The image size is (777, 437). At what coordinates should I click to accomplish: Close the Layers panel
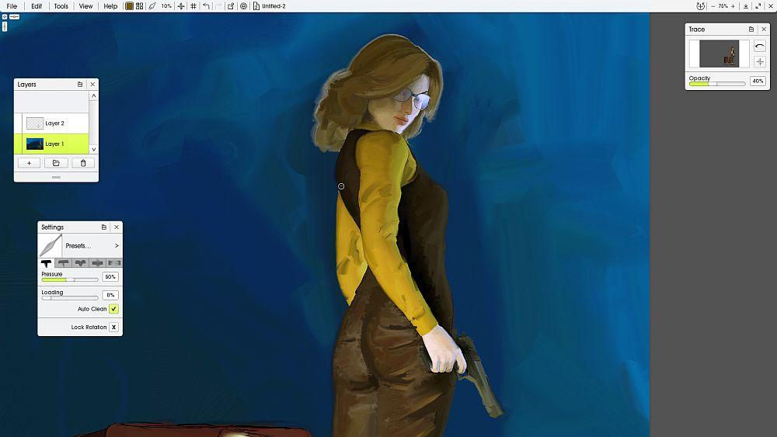point(92,85)
